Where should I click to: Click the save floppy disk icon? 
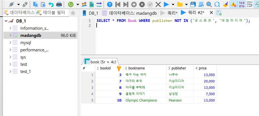(193, 4)
